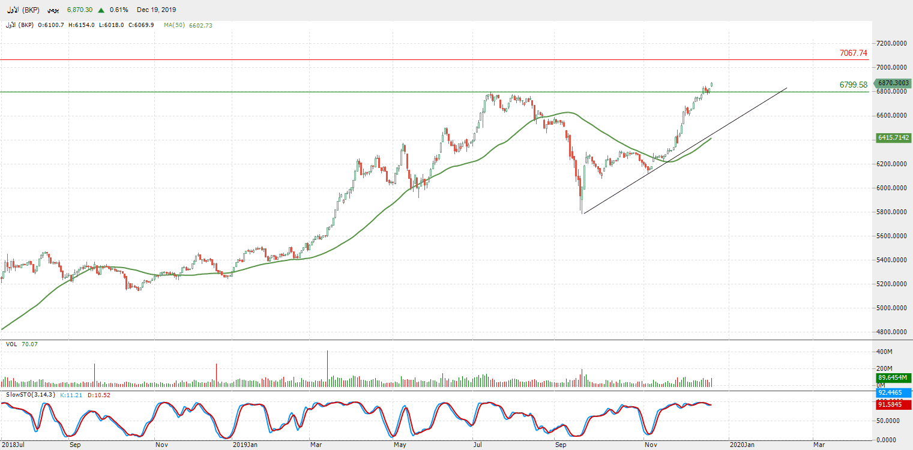
Task: Click the red 91.5845 stochastic tag
Action: [893, 405]
